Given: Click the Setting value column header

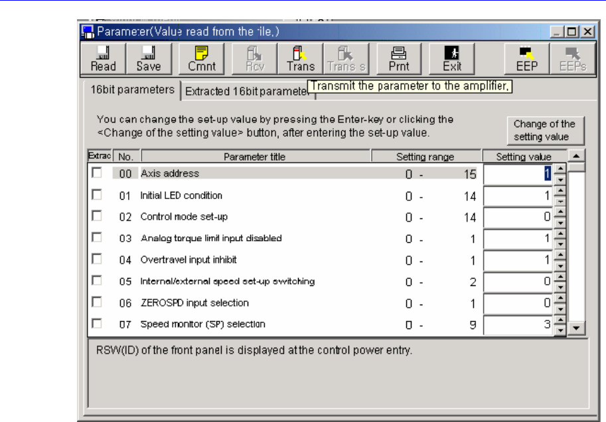Looking at the screenshot, I should (x=524, y=156).
